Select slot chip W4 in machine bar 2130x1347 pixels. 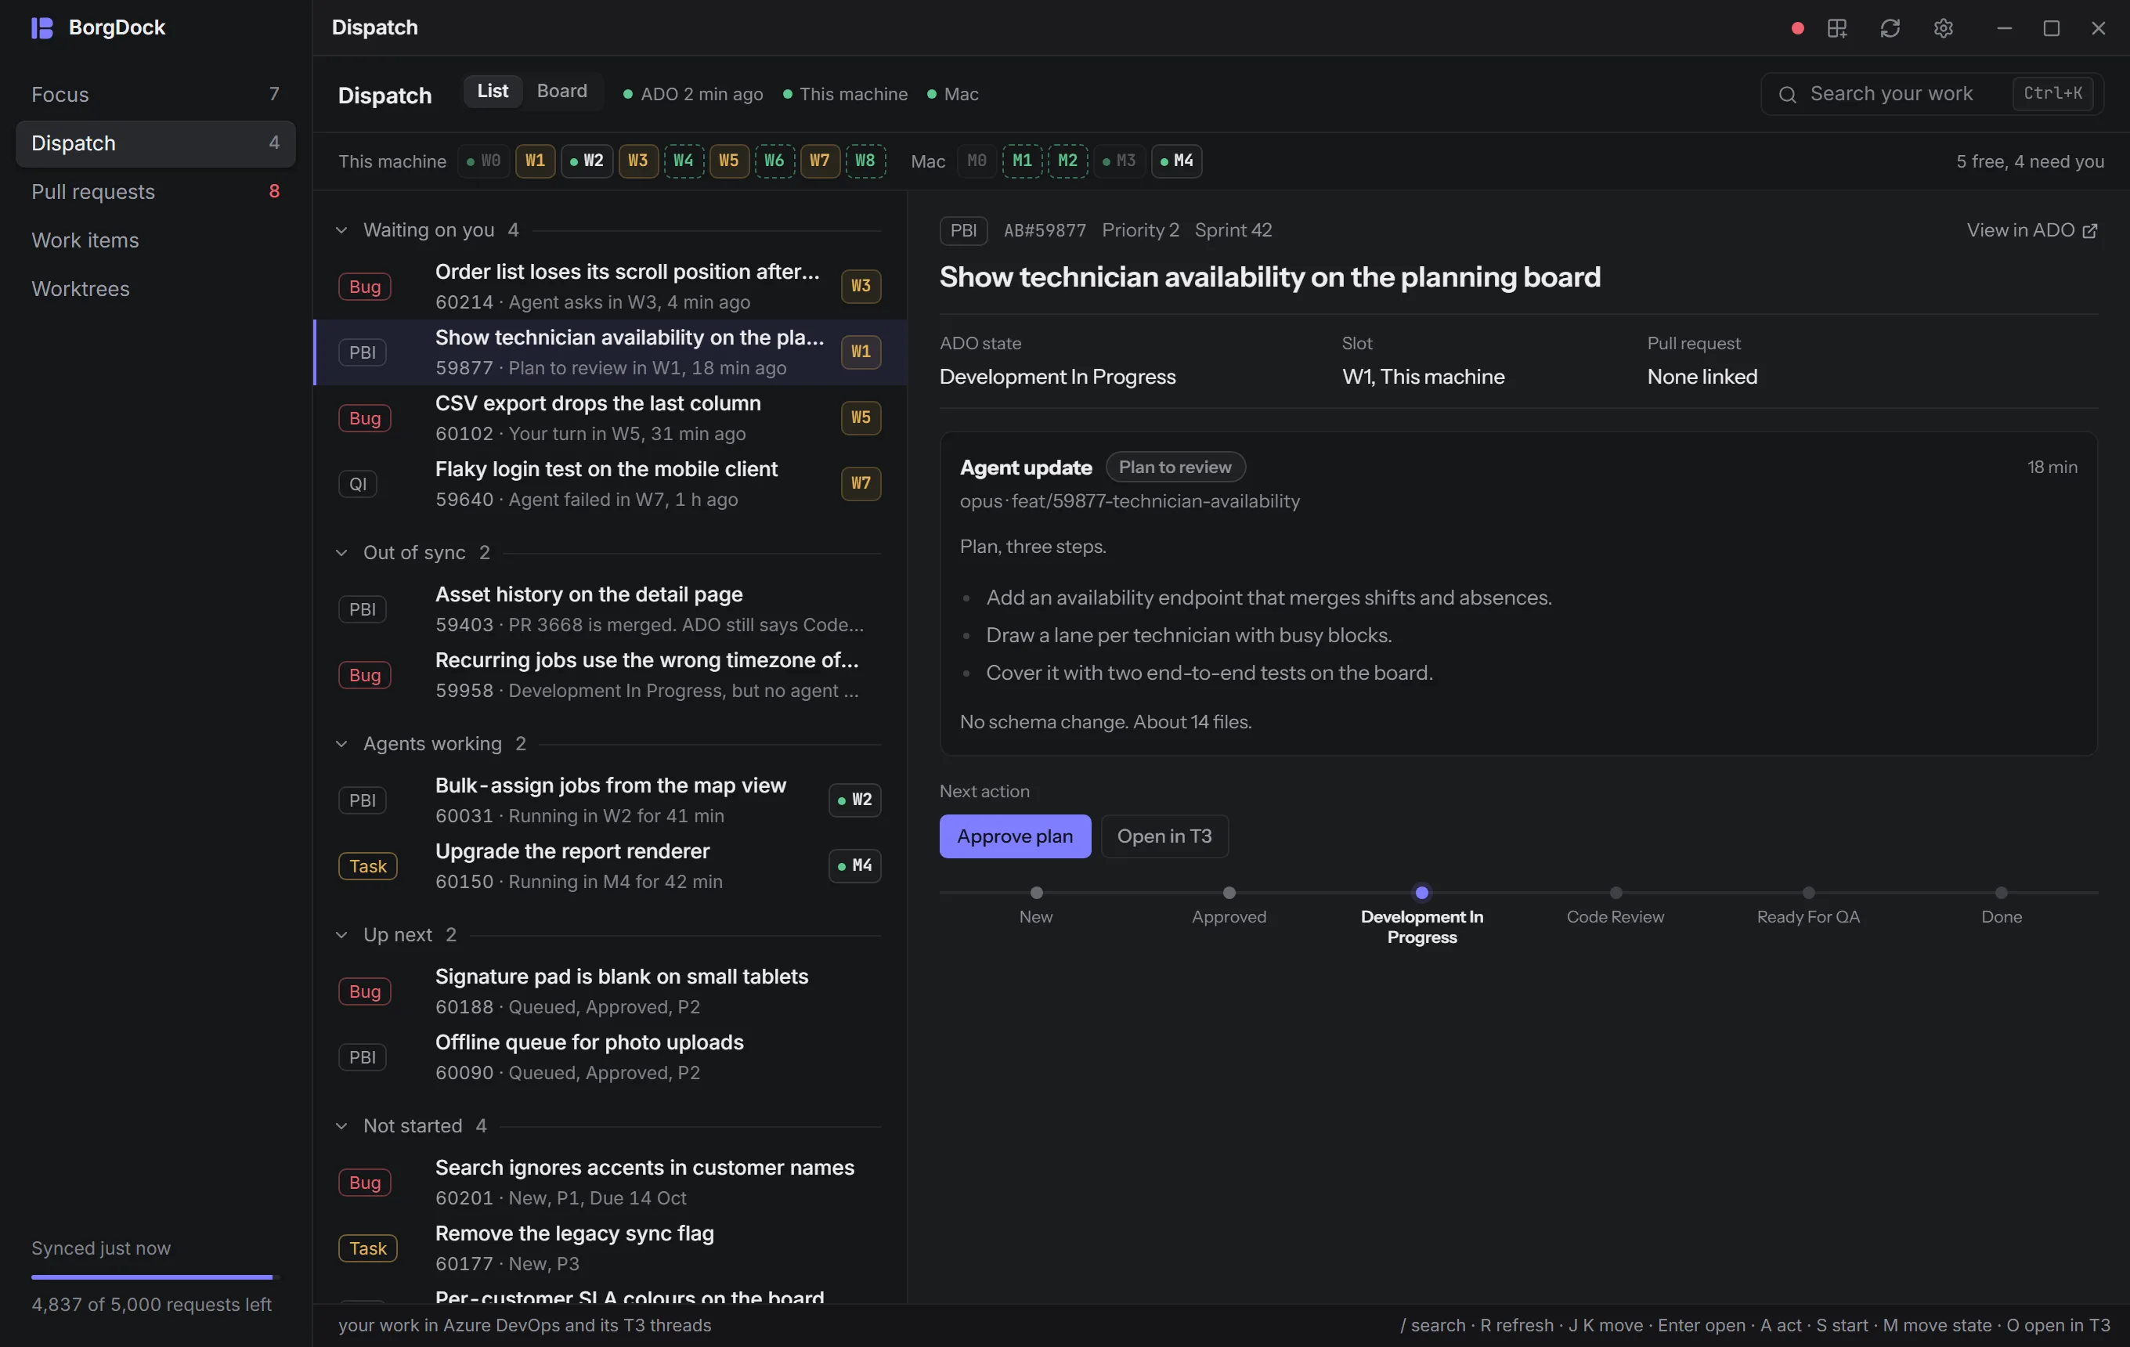[x=683, y=161]
